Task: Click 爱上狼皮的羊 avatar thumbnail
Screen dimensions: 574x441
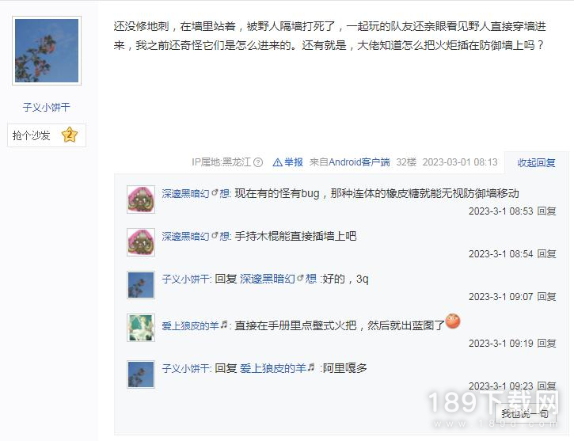Action: click(141, 328)
